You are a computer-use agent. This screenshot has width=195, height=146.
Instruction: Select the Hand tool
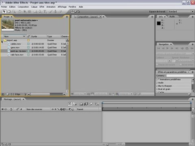pyautogui.click(x=9, y=12)
